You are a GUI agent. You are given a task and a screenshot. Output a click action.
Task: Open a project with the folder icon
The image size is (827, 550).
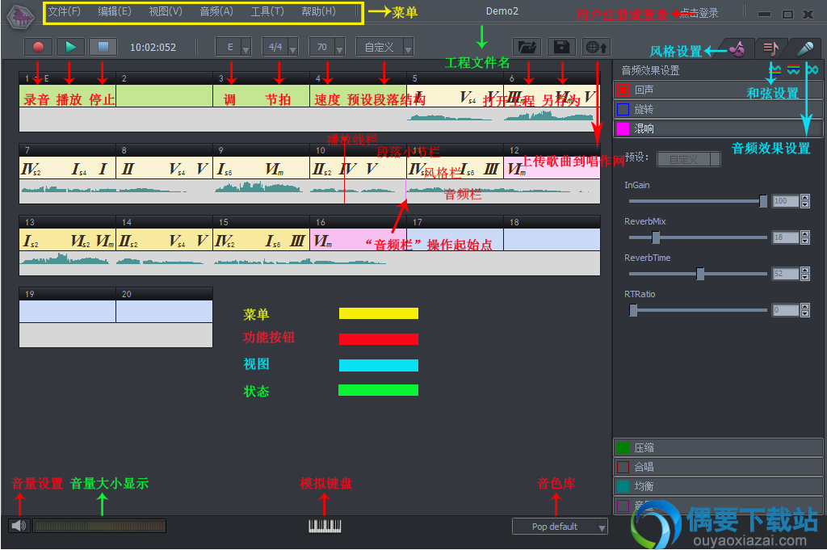[x=527, y=47]
